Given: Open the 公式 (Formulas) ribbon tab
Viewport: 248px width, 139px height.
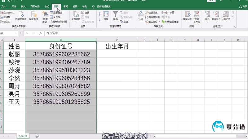Looking at the screenshot, I should point(46,6).
